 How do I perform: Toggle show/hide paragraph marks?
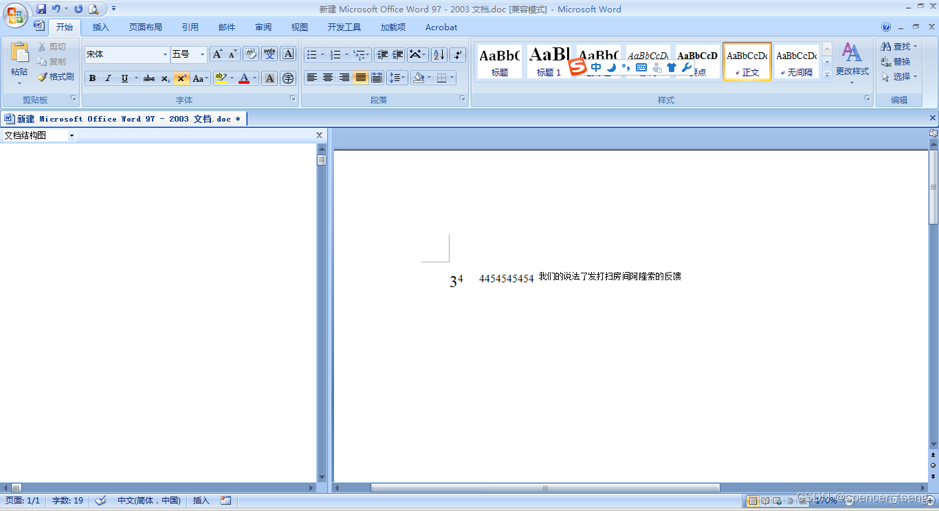[x=457, y=54]
